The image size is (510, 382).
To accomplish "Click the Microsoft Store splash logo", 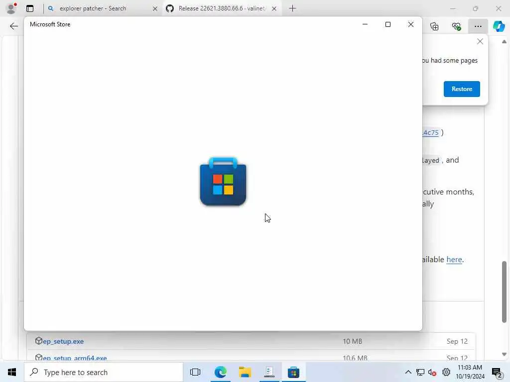I will (x=223, y=181).
